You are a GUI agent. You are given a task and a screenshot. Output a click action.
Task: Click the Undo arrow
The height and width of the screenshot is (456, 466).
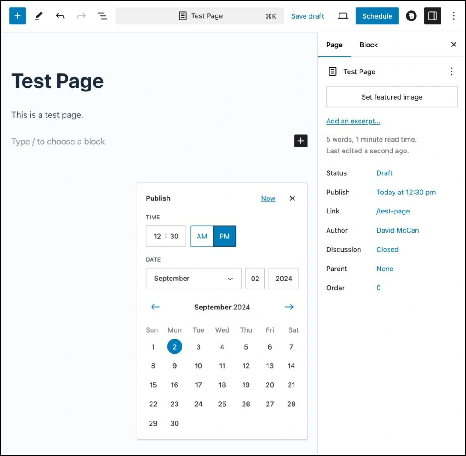coord(60,15)
